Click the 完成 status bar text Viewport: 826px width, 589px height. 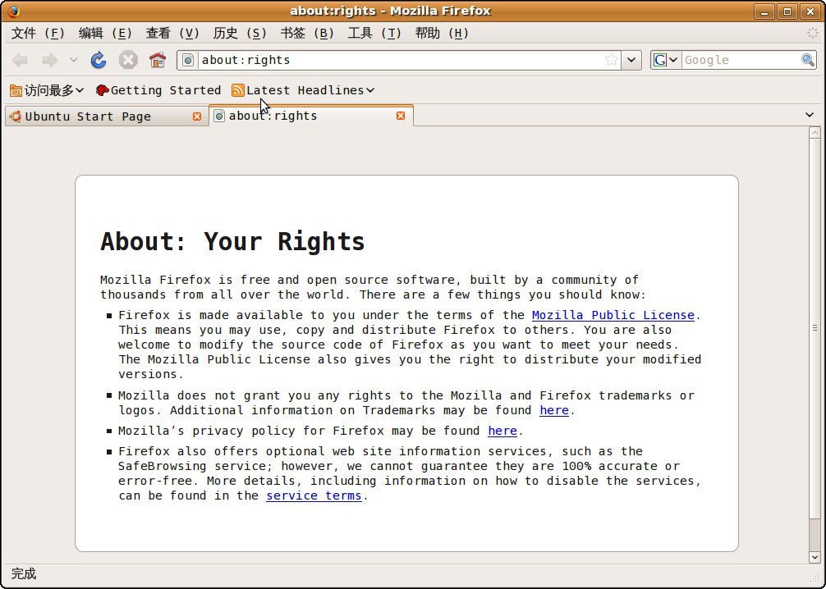[x=24, y=573]
